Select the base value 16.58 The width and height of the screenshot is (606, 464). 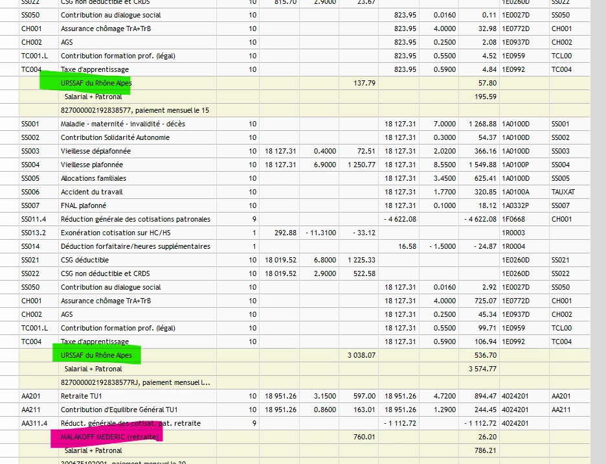tap(407, 246)
